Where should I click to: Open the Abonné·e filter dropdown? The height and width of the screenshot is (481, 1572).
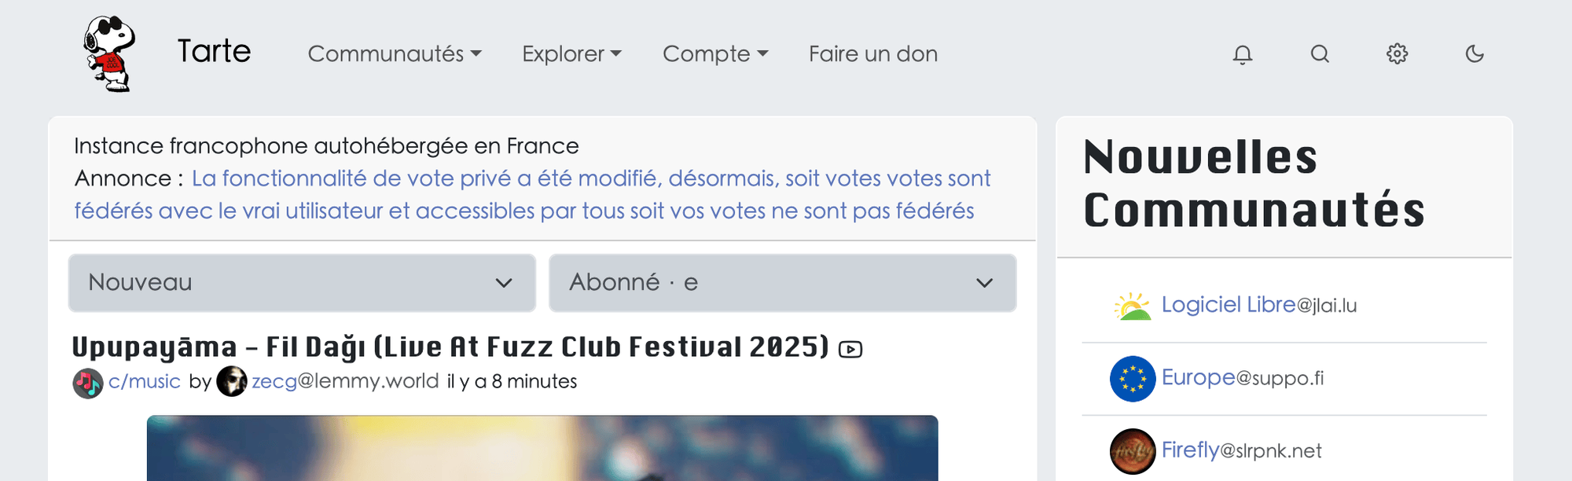[x=782, y=283]
